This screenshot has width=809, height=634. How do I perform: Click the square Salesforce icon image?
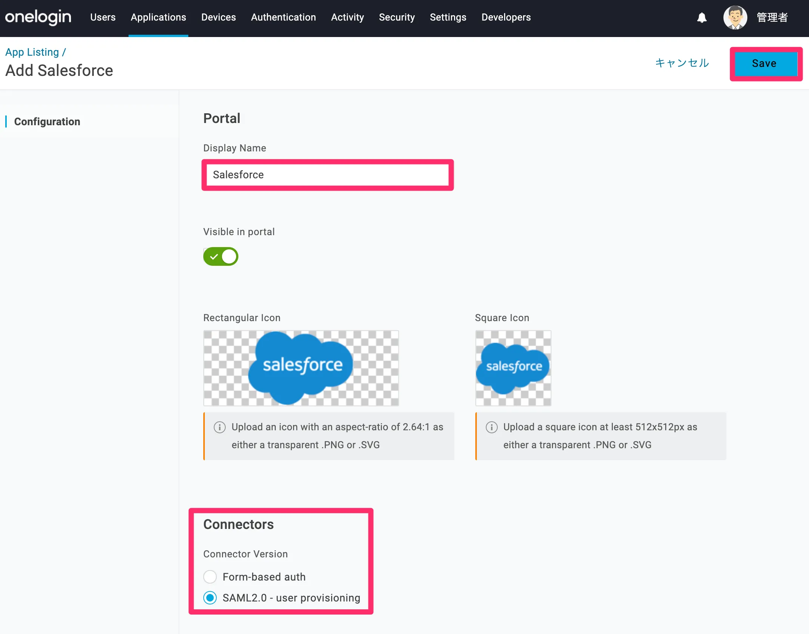click(x=513, y=368)
